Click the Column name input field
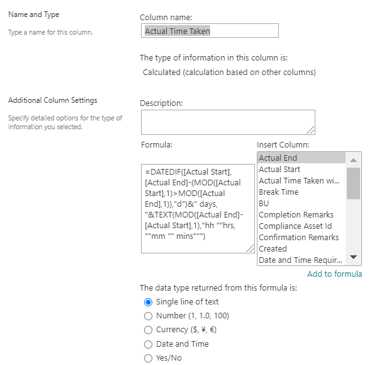The width and height of the screenshot is (384, 365). pos(210,31)
